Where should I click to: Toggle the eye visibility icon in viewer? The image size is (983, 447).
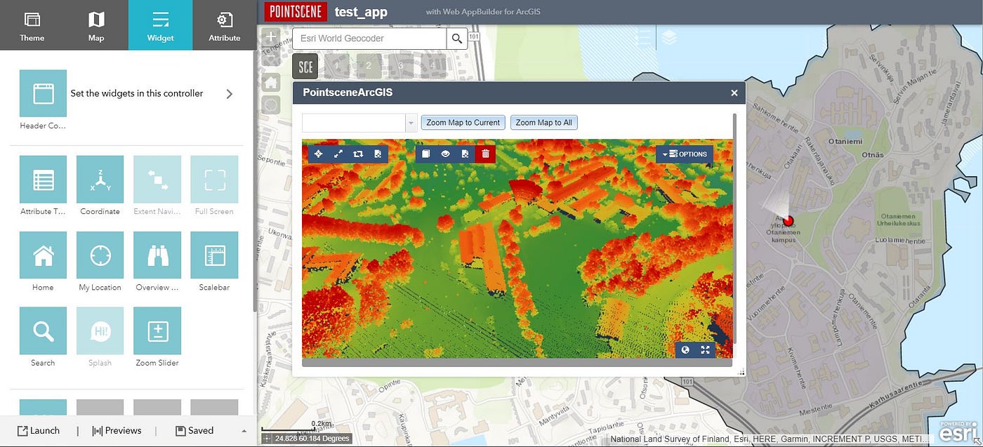point(445,154)
